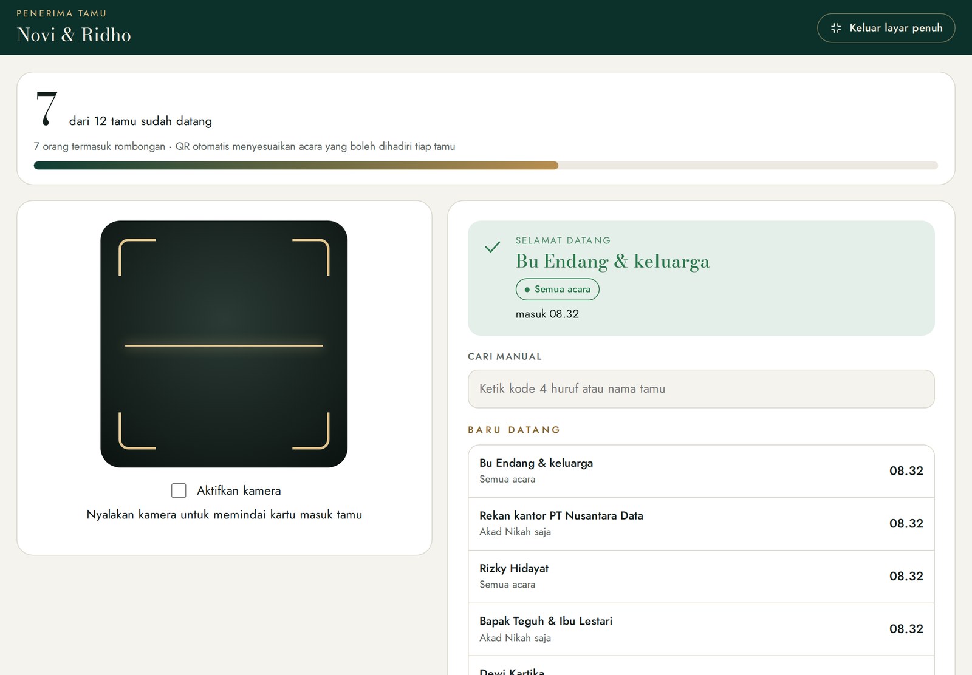Click the attendance progress bar
The height and width of the screenshot is (675, 972).
486,166
